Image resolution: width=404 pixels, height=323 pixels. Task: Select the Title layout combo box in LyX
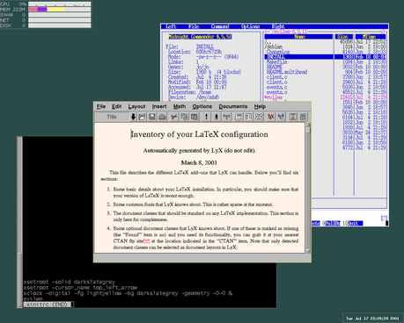click(113, 117)
